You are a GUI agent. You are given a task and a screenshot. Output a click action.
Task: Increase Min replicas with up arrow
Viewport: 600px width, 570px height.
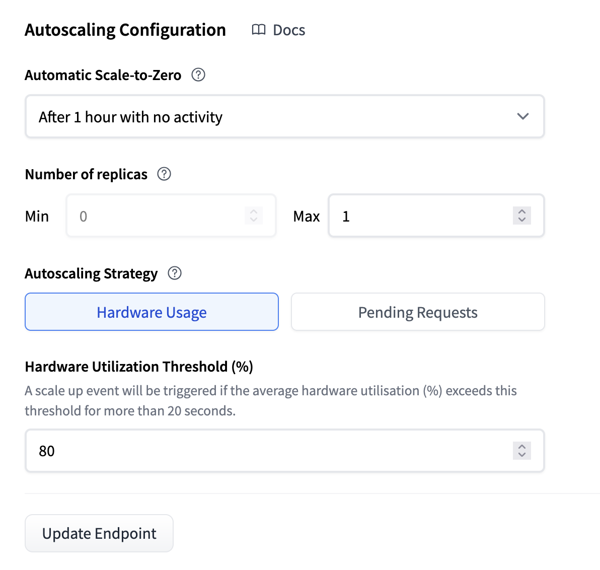(x=254, y=211)
